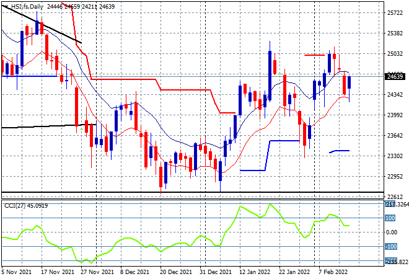This screenshot has height=279, width=409.
Task: Select the 5 Nov 2021 date label
Action: coord(17,272)
